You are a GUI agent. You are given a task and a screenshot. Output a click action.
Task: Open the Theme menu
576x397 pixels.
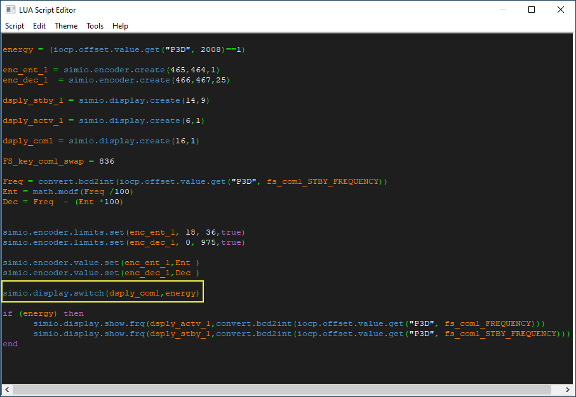pyautogui.click(x=66, y=26)
